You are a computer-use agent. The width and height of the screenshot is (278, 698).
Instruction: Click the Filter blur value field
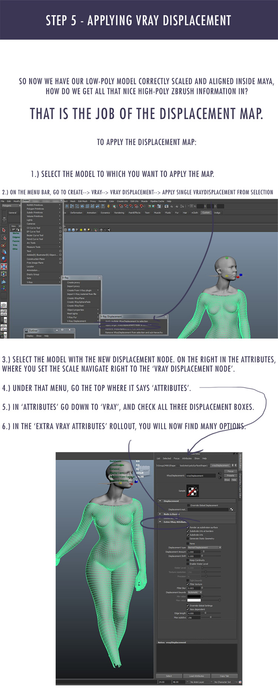coord(194,588)
